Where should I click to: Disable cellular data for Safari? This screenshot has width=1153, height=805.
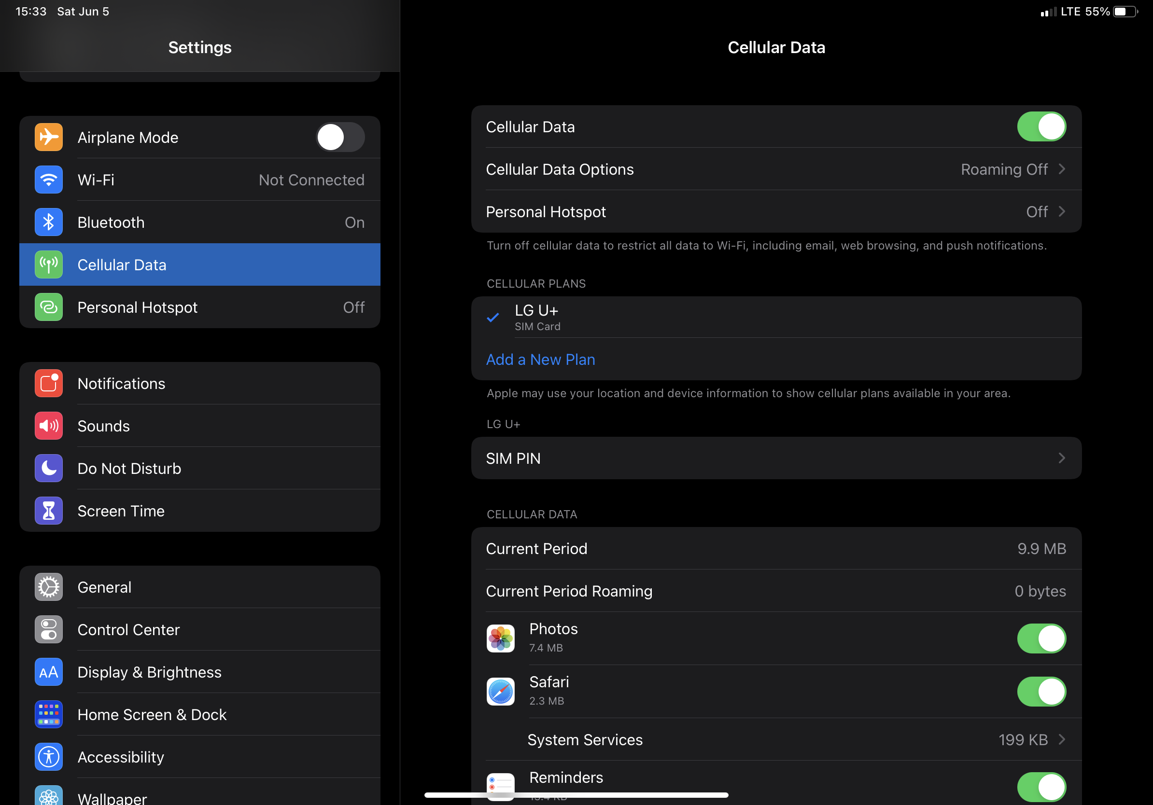[1041, 692]
